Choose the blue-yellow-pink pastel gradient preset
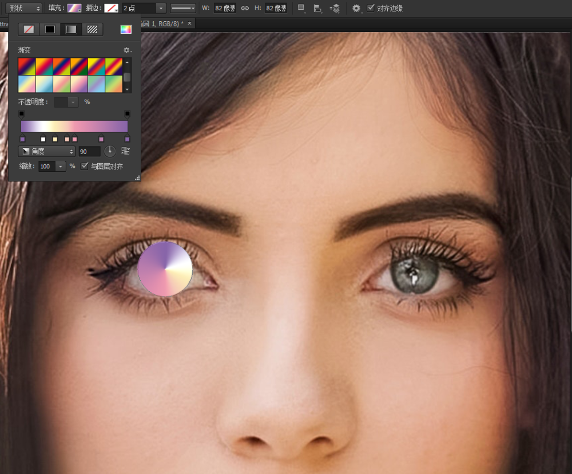 (x=27, y=84)
